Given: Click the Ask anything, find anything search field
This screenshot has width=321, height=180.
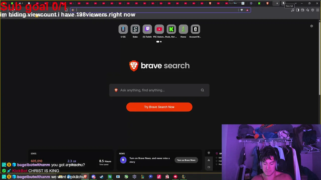Looking at the screenshot, I should [159, 90].
